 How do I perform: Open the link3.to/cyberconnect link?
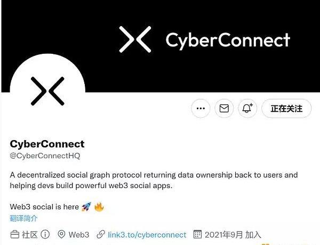[x=147, y=234]
